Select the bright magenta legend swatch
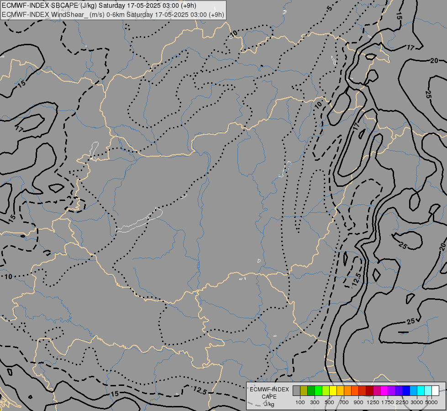 [x=384, y=390]
